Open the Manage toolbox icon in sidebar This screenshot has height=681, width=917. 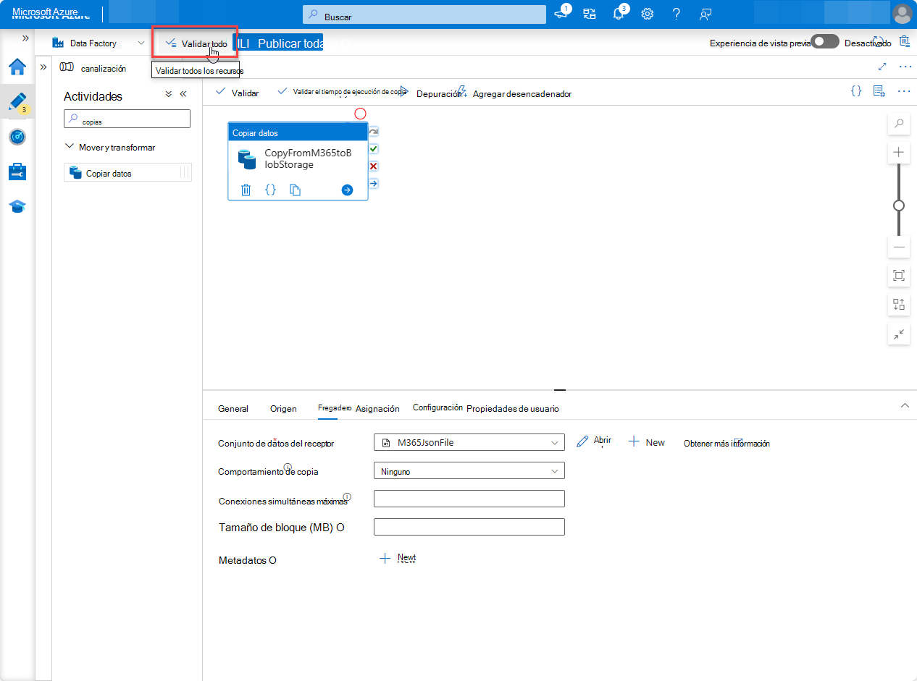point(16,172)
